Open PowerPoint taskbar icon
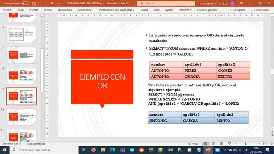274x154 pixels. (208, 150)
